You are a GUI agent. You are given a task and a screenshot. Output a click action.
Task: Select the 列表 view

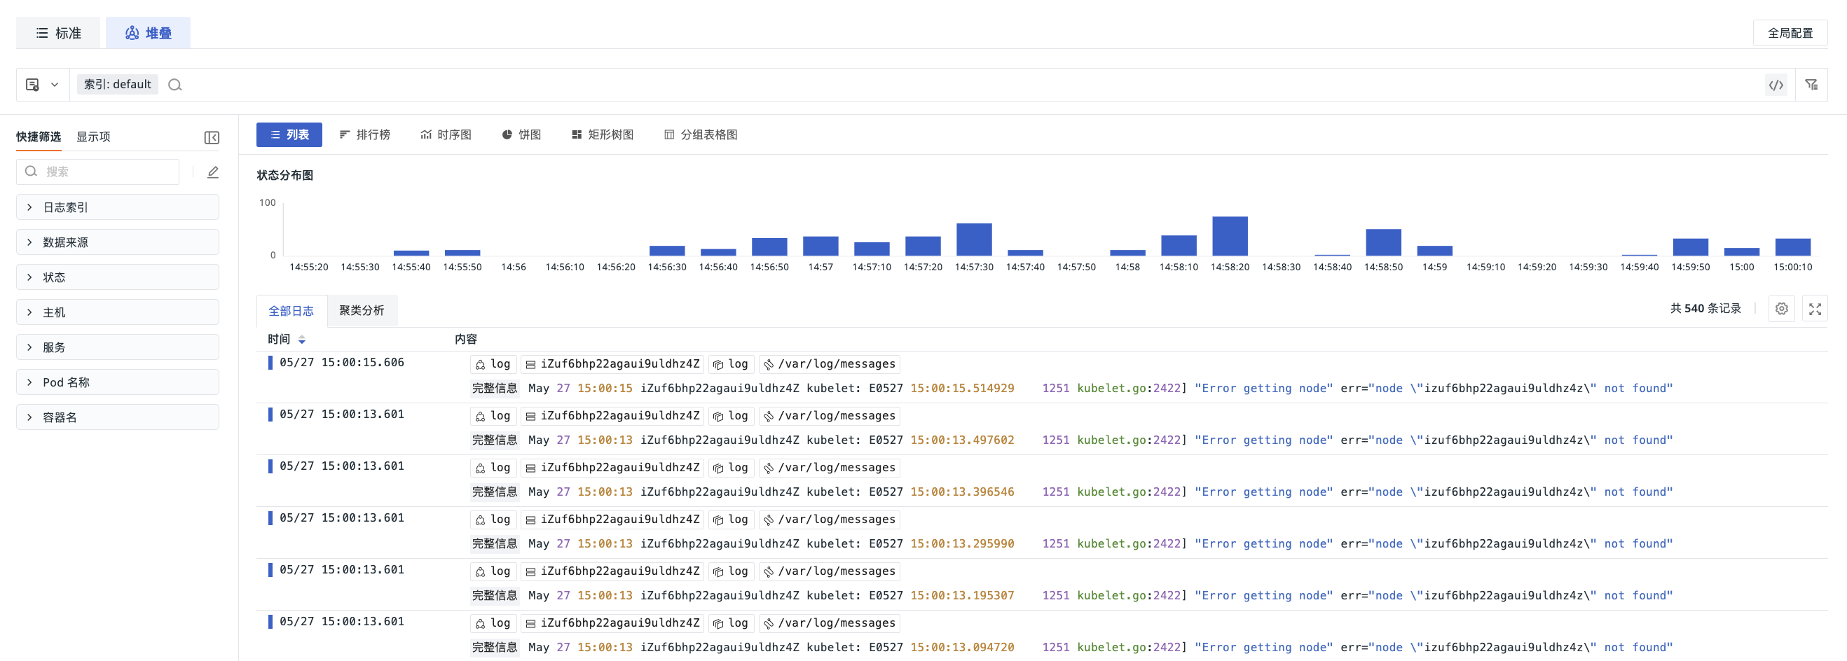(x=289, y=134)
